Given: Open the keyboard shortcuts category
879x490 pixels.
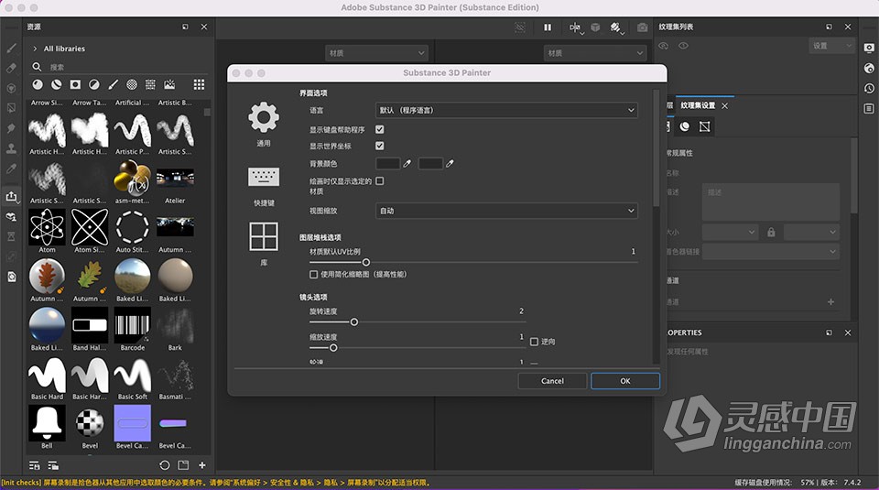Looking at the screenshot, I should tap(264, 177).
